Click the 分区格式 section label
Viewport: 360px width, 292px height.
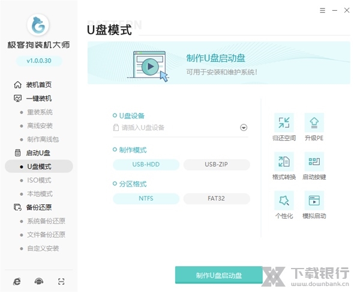pyautogui.click(x=133, y=184)
